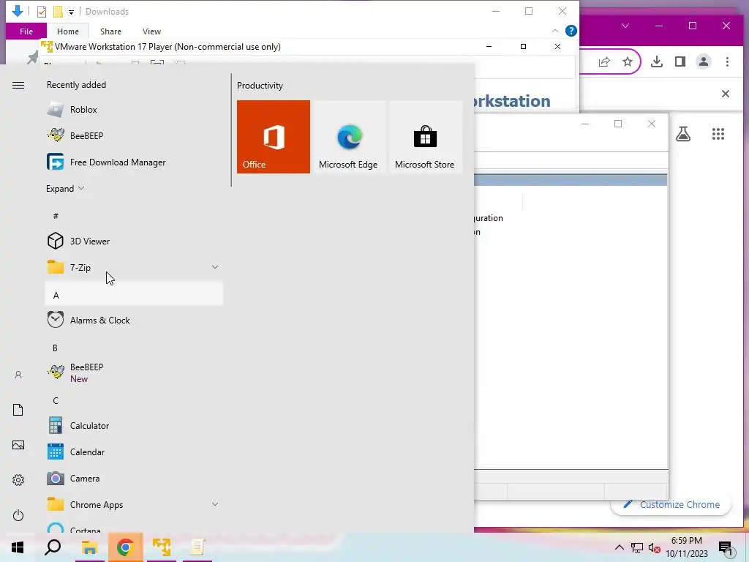Image resolution: width=749 pixels, height=562 pixels.
Task: Open Pictures icon in Start sidebar
Action: pos(18,445)
